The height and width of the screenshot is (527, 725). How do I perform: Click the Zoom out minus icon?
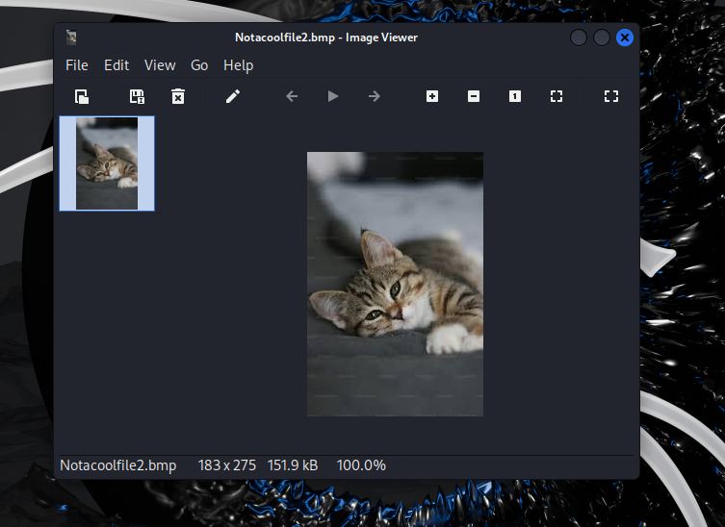click(x=474, y=96)
